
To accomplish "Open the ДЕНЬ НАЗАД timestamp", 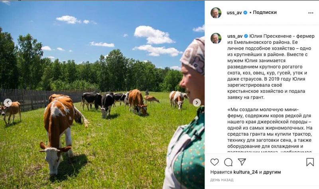I will click(x=222, y=180).
